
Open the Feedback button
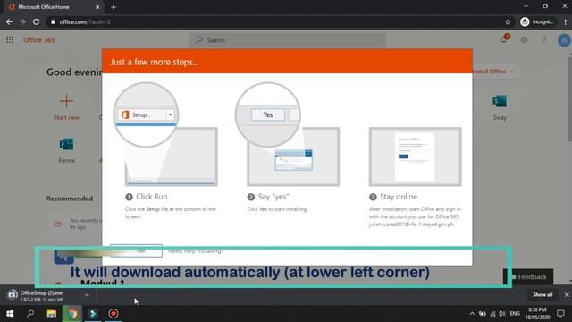(x=528, y=276)
